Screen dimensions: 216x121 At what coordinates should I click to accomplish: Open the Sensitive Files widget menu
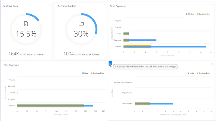tap(49, 5)
